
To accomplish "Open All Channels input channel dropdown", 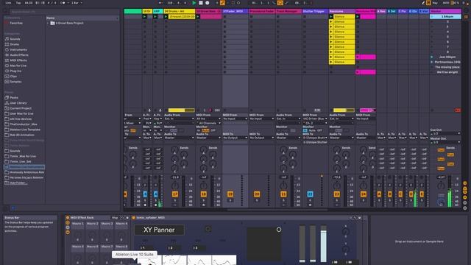I will (208, 123).
